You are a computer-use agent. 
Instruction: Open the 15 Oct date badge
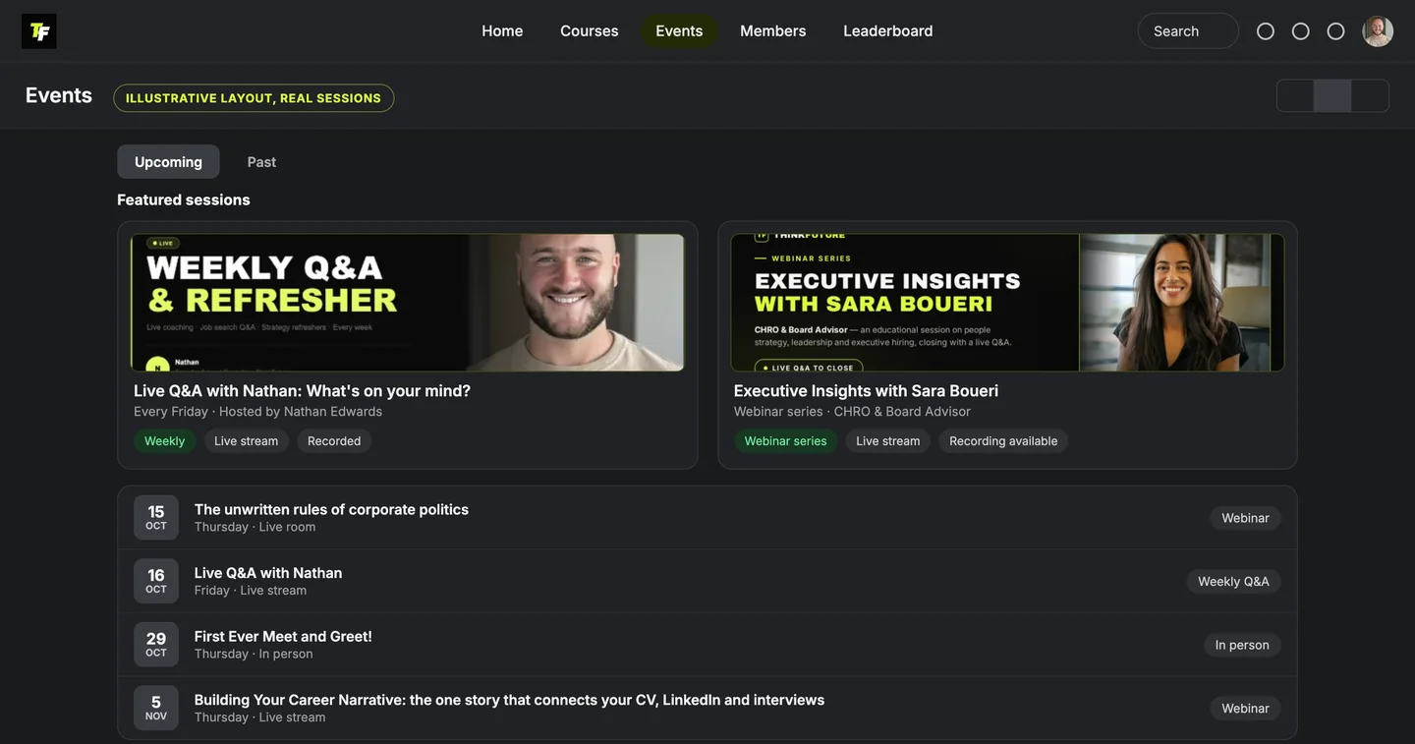click(x=156, y=517)
